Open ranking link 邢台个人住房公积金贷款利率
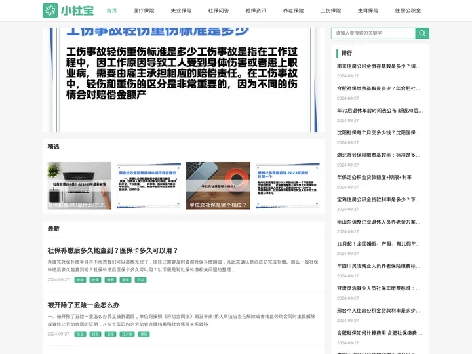472x354 pixels. (379, 310)
